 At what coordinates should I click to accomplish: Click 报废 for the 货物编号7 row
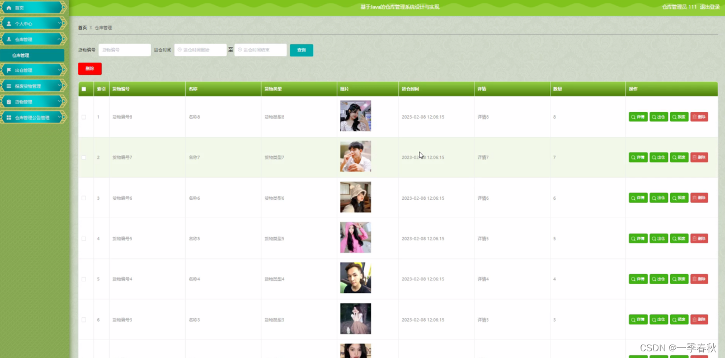[679, 157]
